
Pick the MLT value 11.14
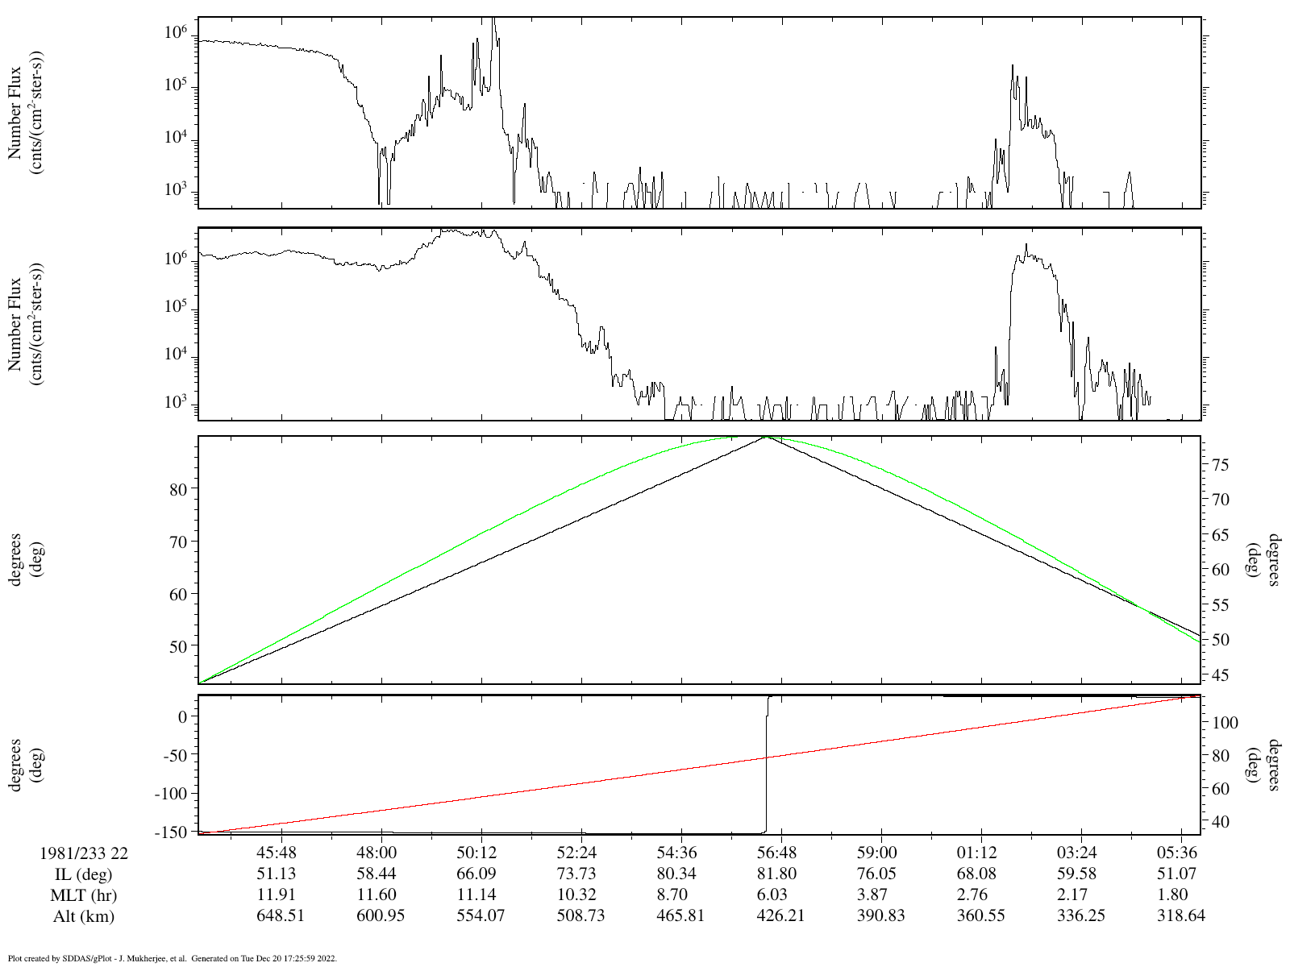[476, 894]
